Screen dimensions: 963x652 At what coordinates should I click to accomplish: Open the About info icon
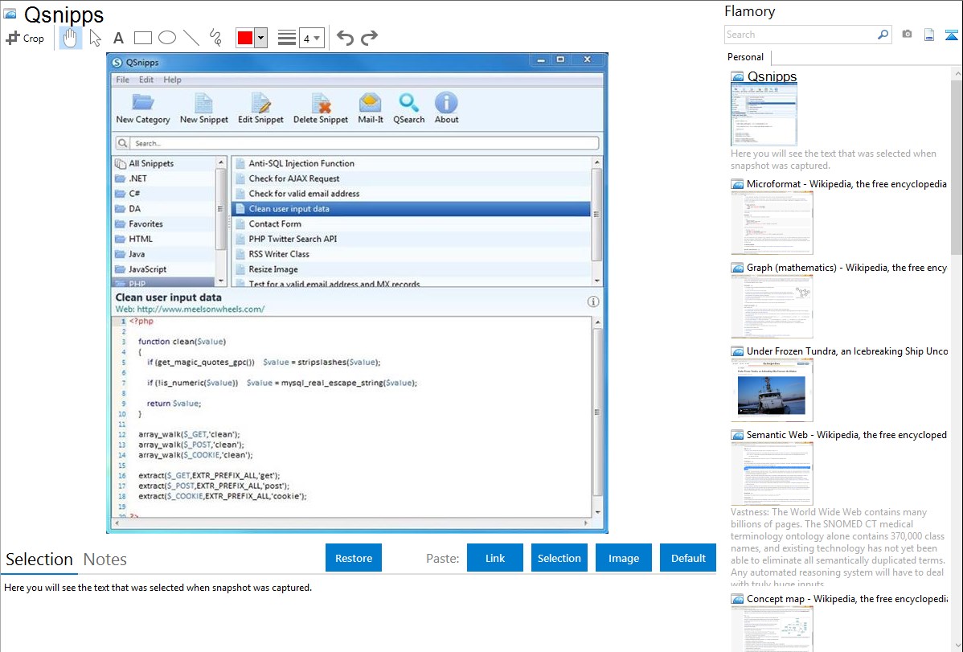pos(446,103)
